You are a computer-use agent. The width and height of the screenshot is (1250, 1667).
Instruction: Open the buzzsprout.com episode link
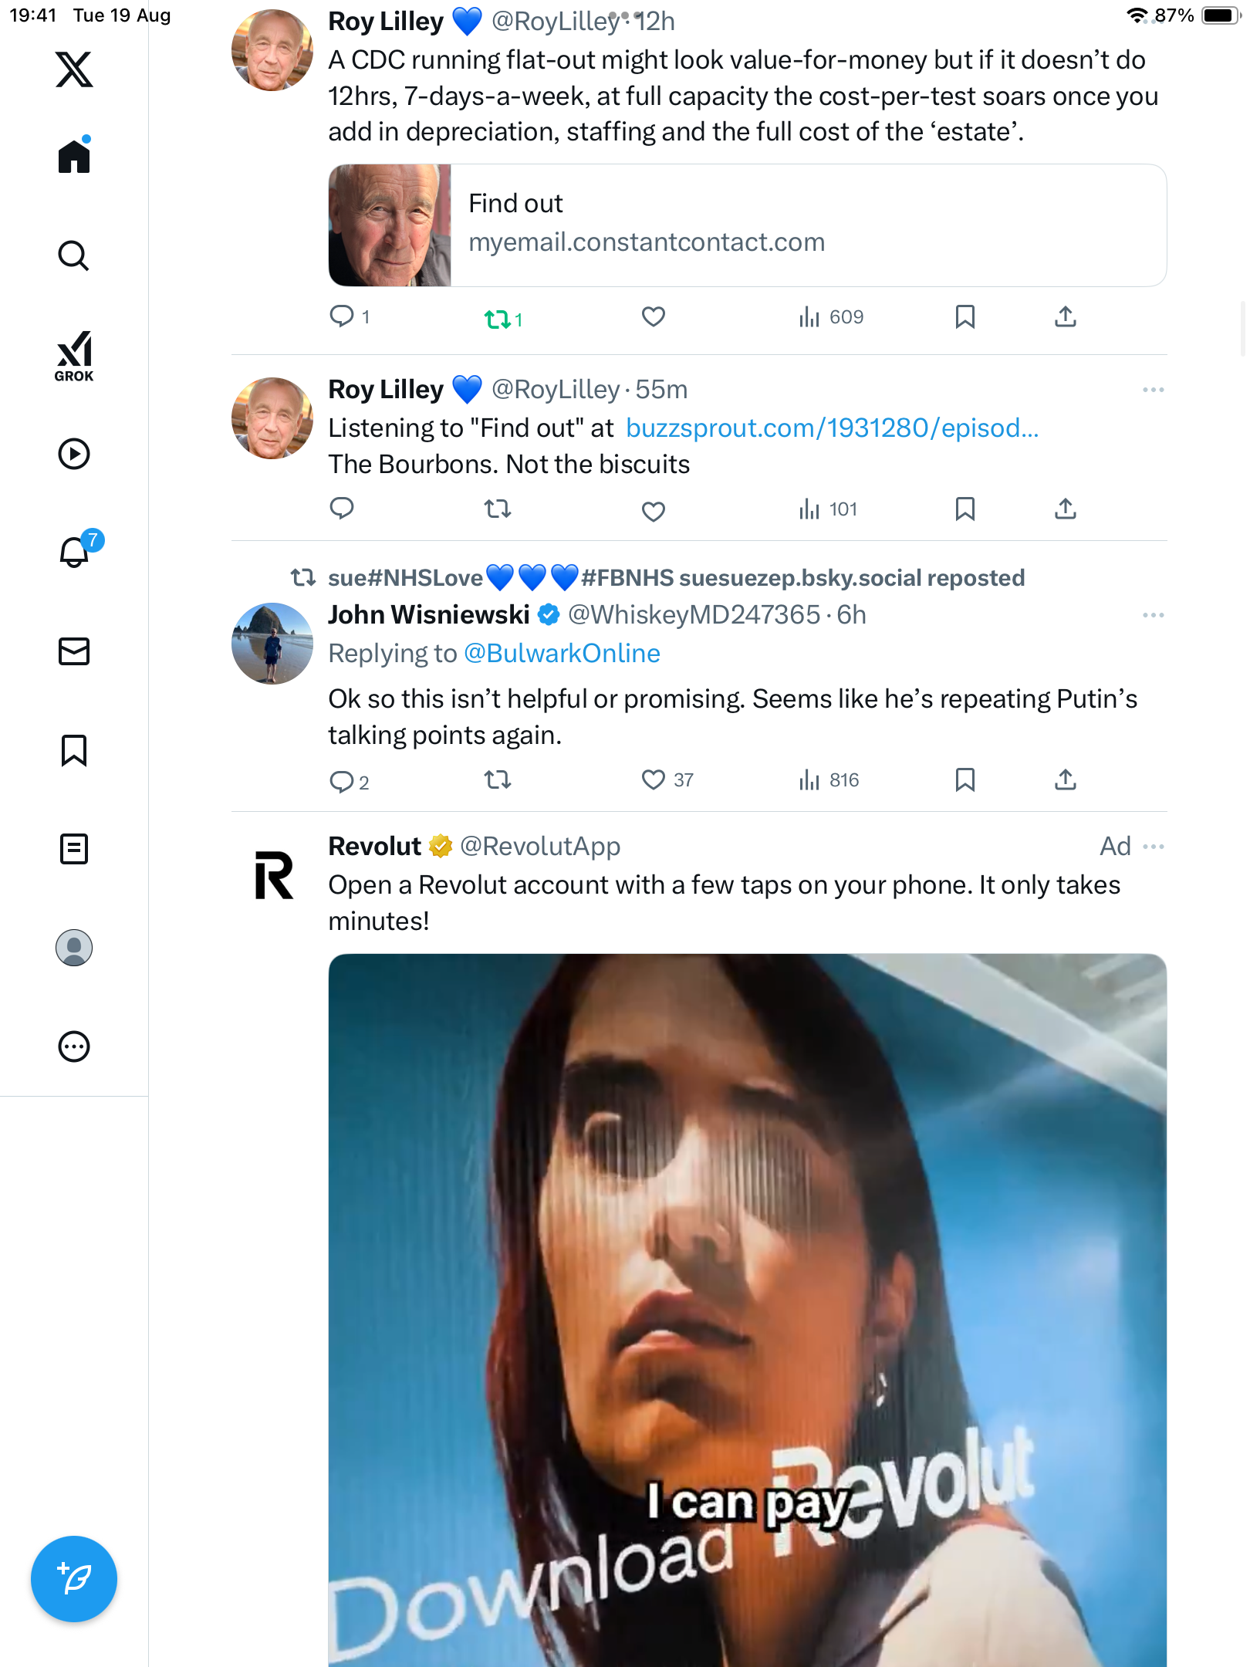tap(832, 428)
